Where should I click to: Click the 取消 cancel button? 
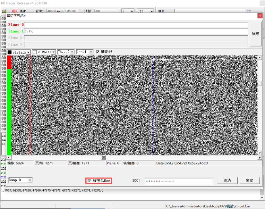[227, 180]
